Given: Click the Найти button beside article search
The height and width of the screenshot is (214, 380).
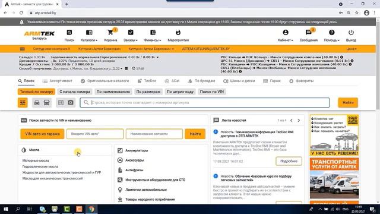Looking at the screenshot, I should [348, 103].
